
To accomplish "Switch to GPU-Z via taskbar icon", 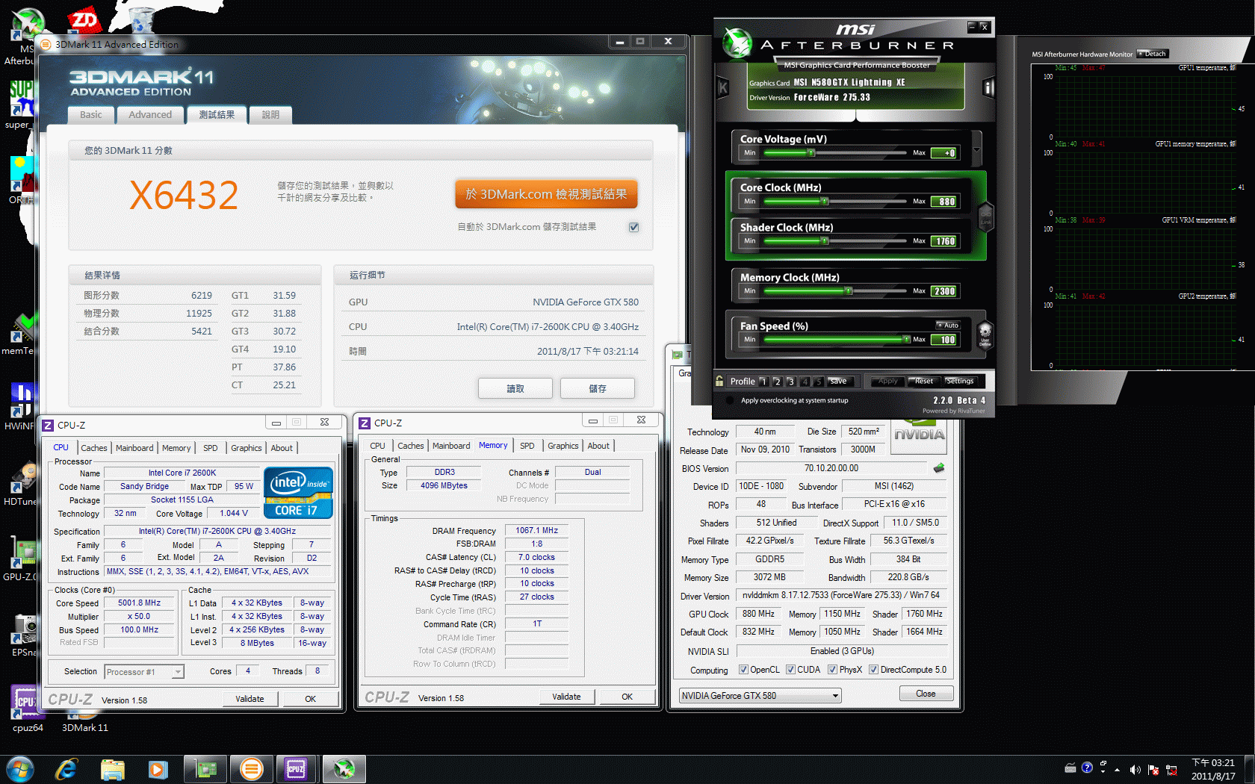I will pos(205,769).
